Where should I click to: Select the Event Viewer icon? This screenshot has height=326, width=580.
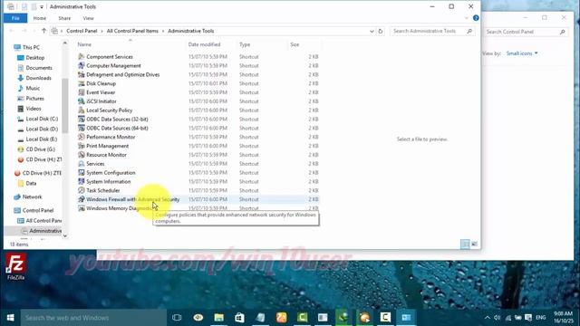coord(82,92)
